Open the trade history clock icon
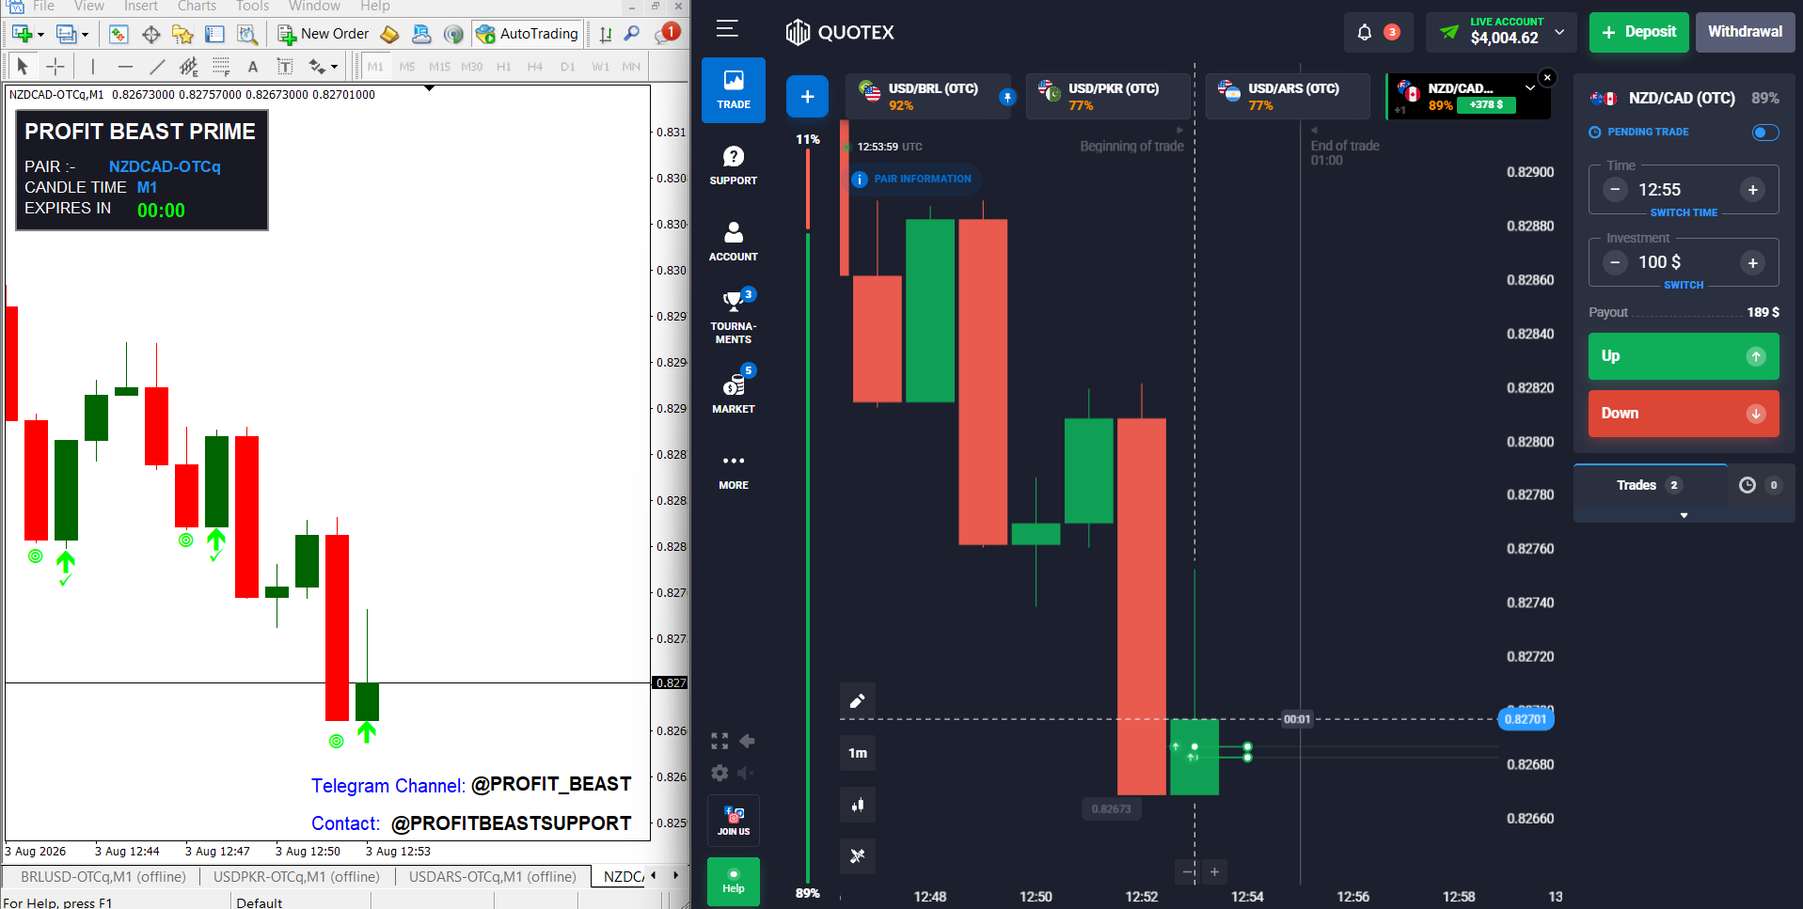 [1748, 485]
